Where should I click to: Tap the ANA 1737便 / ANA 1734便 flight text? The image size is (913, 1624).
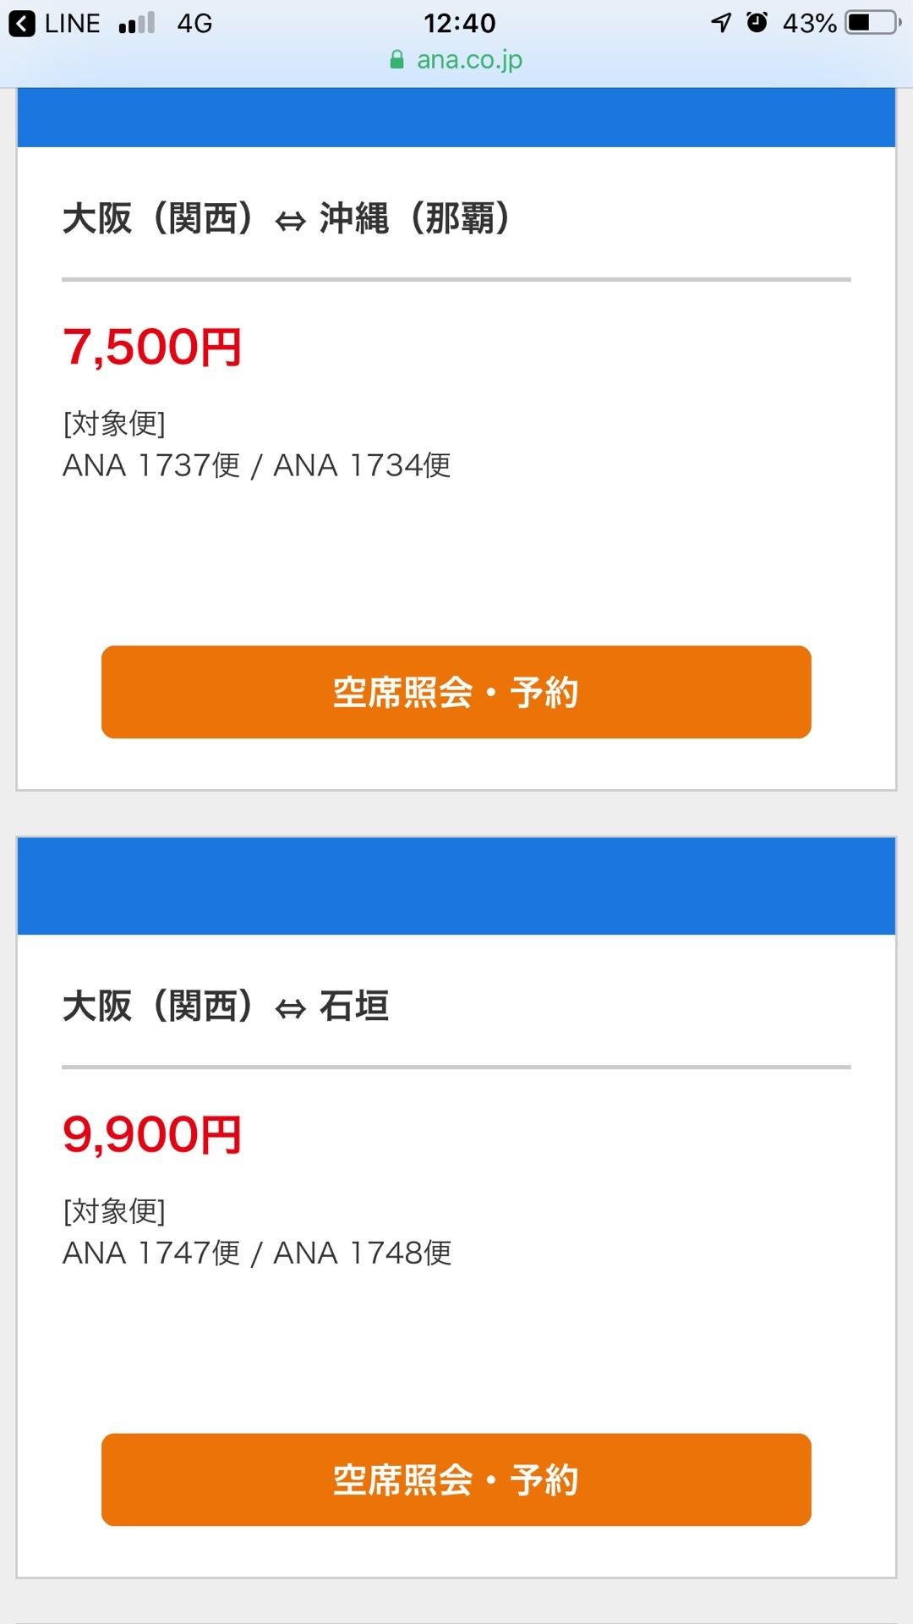pos(257,465)
